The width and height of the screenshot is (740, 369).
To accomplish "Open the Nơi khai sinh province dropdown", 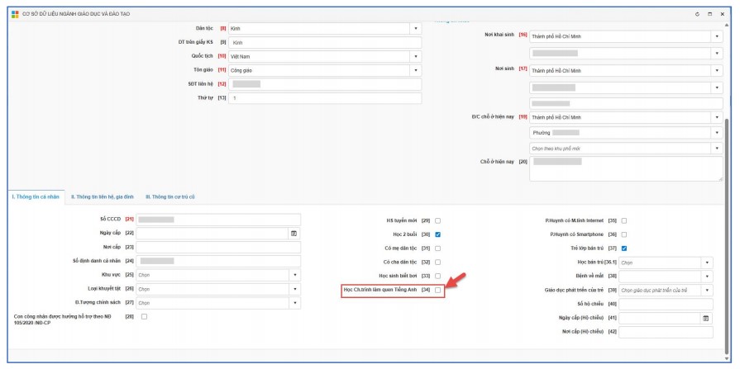I will click(x=716, y=35).
